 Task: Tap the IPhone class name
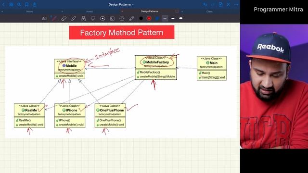click(72, 110)
